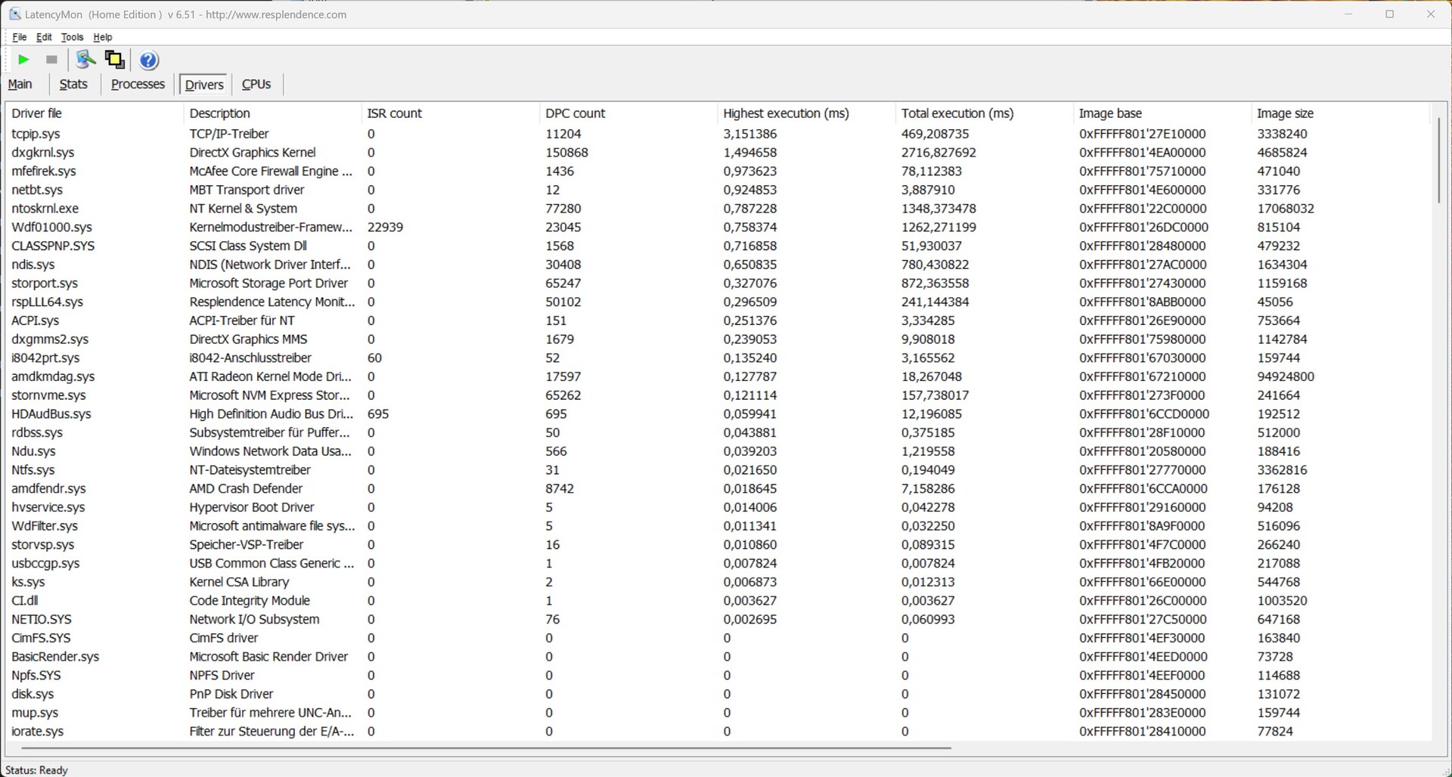Sort by Highest execution (ms) column header

786,113
